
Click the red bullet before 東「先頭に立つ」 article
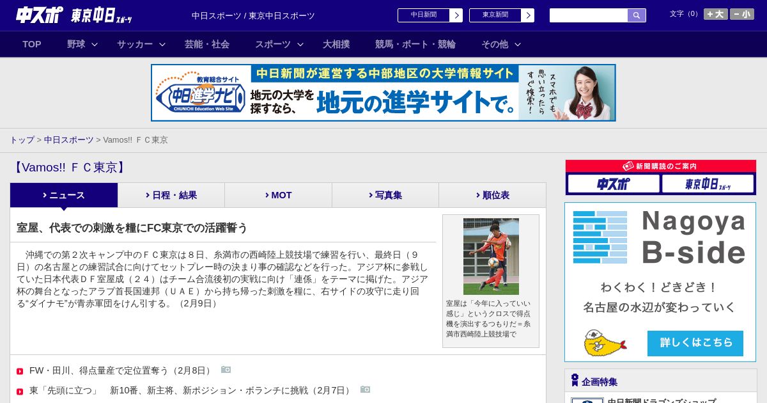pos(20,391)
